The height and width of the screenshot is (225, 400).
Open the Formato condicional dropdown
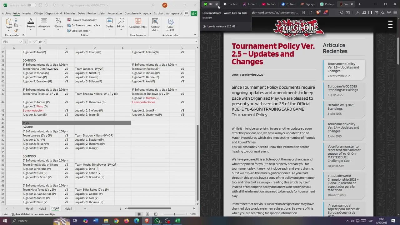point(82,20)
